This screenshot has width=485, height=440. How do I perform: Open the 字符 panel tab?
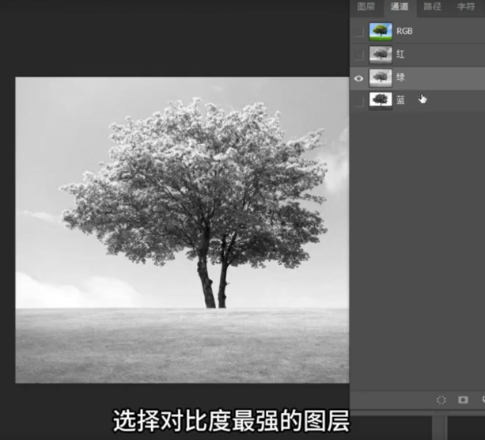click(x=465, y=7)
